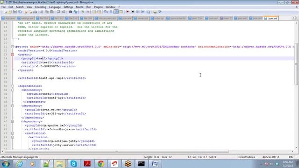This screenshot has height=168, width=299.
Task: Click vertical scrollbar down arrow
Action: [x=296, y=147]
